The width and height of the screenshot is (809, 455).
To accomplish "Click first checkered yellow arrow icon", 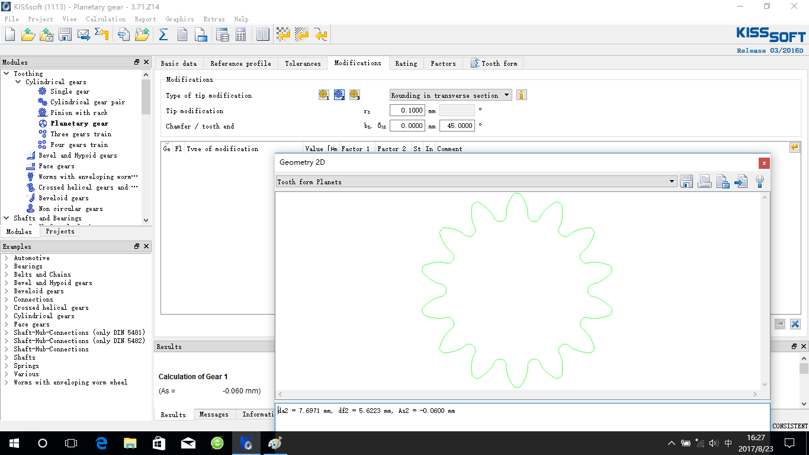I will point(284,34).
